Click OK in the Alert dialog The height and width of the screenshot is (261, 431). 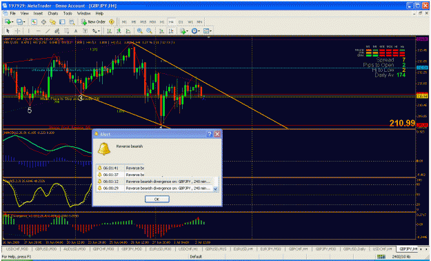point(157,199)
